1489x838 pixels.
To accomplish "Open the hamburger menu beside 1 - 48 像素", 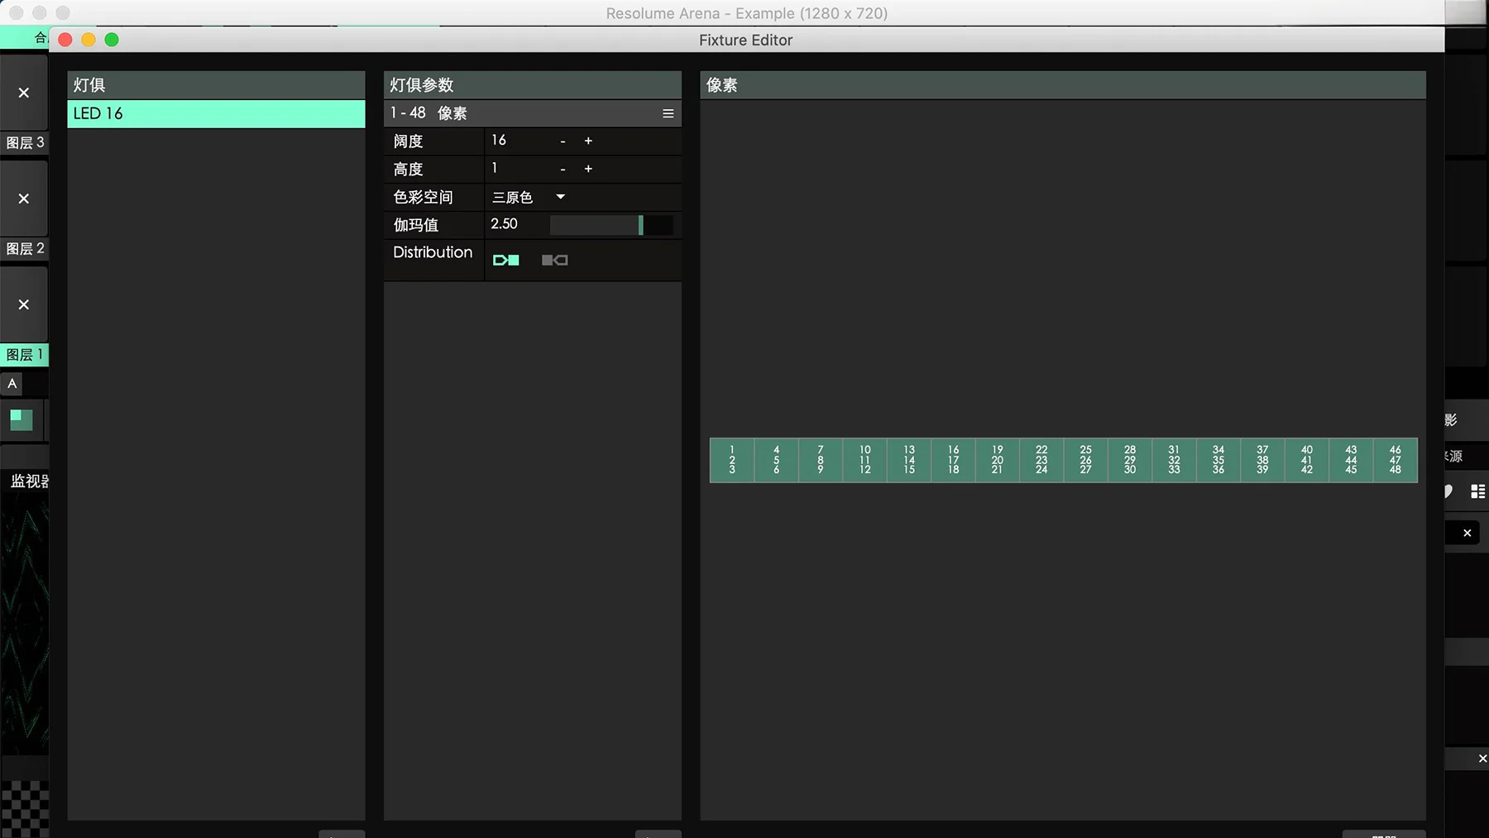I will [x=668, y=113].
